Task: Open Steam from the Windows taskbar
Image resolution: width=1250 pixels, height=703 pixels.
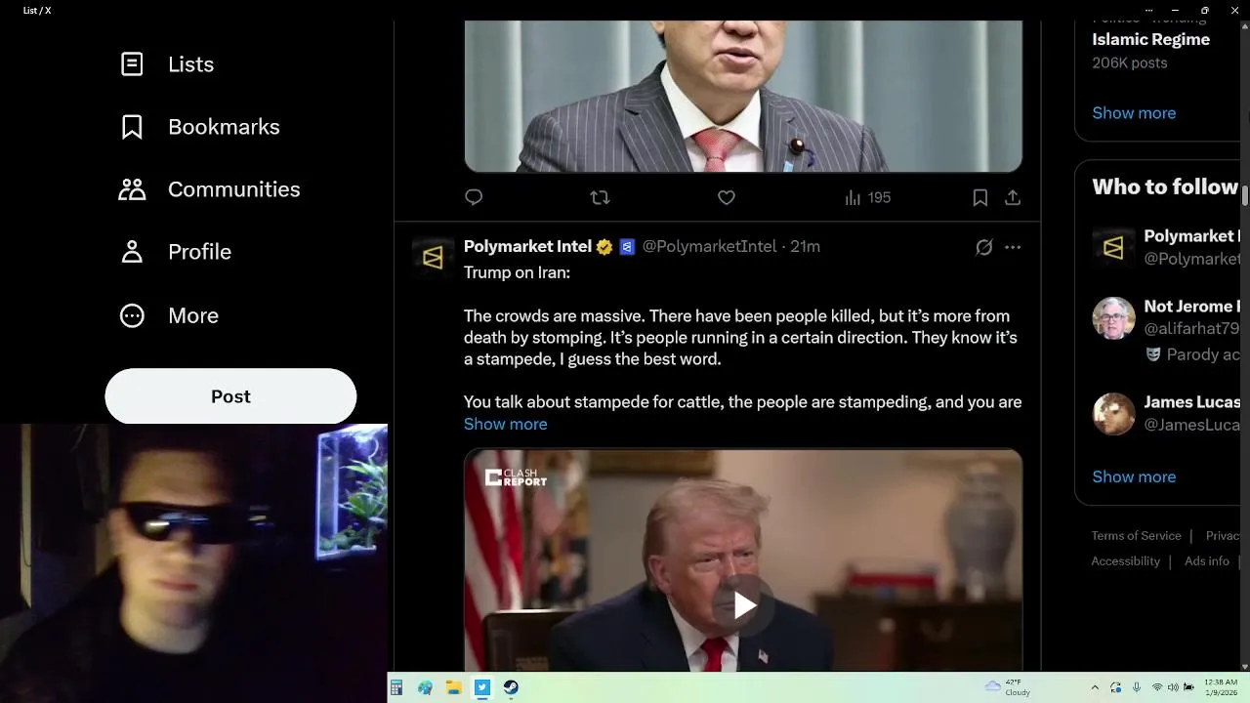Action: click(x=511, y=687)
